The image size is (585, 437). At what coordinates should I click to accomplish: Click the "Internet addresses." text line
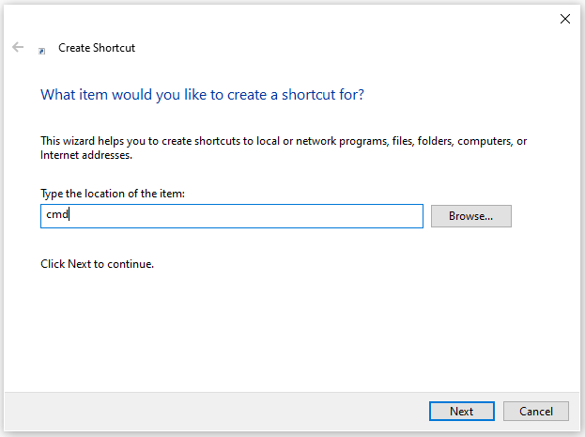coord(86,155)
